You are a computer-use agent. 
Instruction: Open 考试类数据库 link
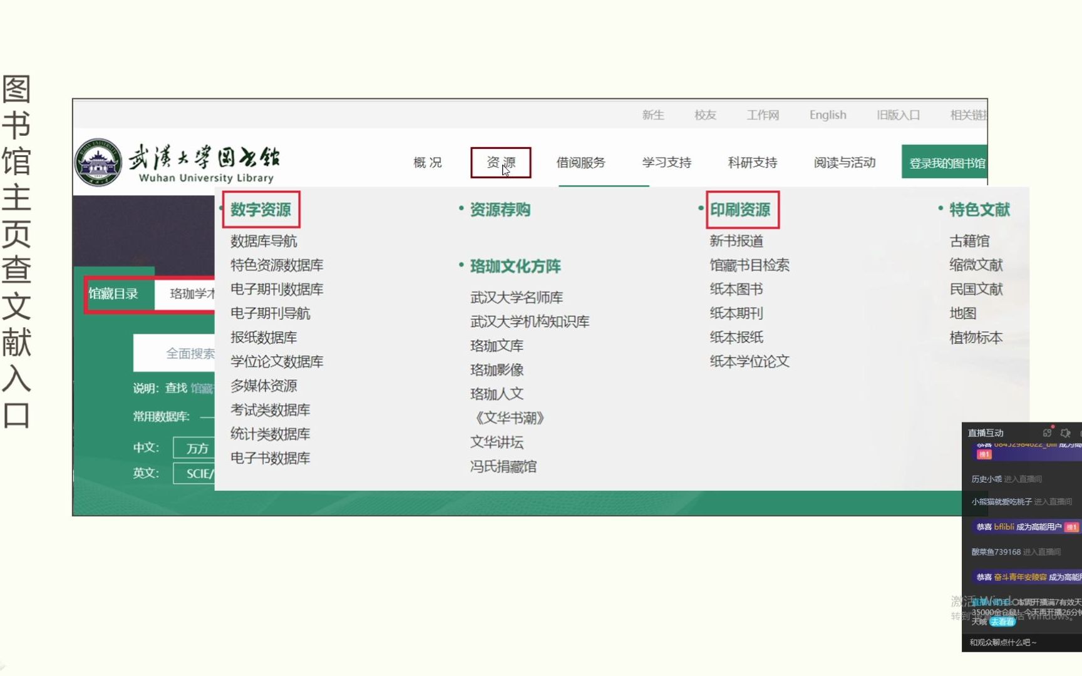point(270,409)
